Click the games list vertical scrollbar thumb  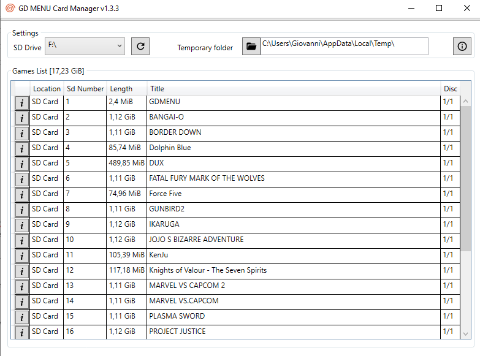(x=466, y=178)
